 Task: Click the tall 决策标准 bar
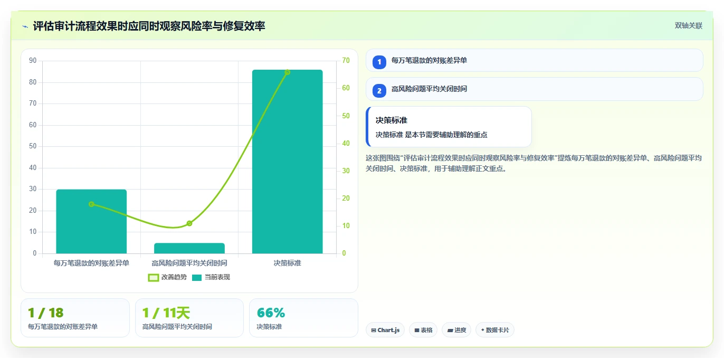pos(287,162)
